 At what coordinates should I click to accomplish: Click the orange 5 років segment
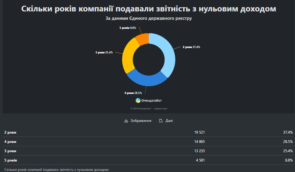(x=143, y=39)
